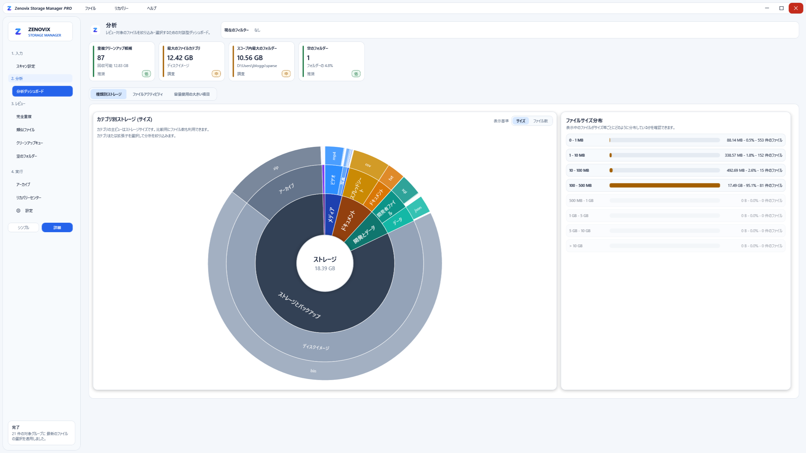Expand the 1. 入力 sidebar section
Image resolution: width=806 pixels, height=453 pixels.
point(17,53)
